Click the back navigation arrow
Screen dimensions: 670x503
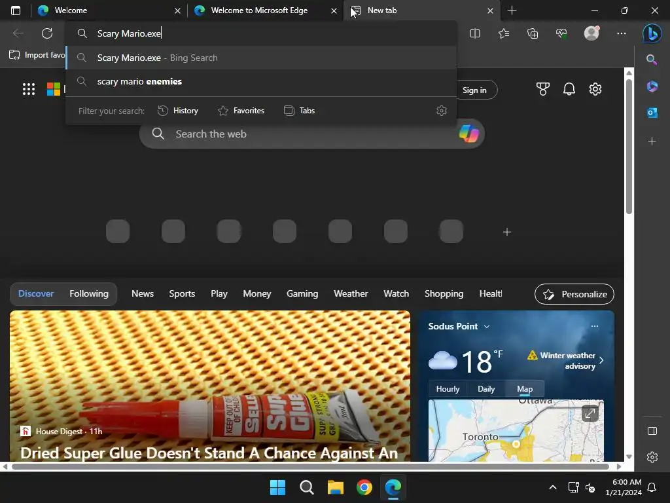[18, 33]
